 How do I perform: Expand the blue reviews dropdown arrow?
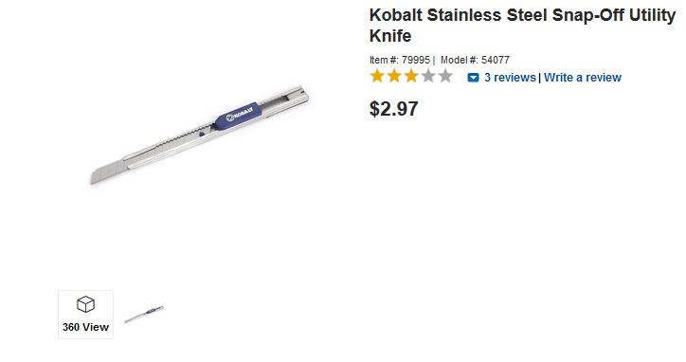click(x=473, y=78)
